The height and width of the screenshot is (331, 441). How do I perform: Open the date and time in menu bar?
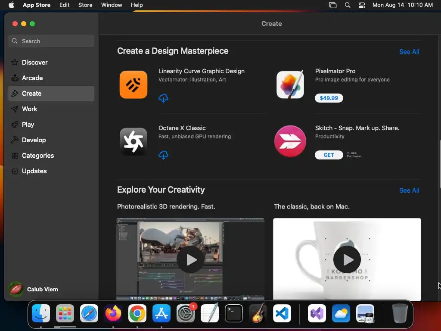point(403,5)
